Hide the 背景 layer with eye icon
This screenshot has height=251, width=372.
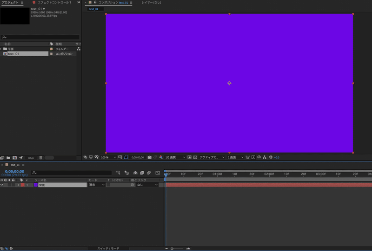point(2,185)
